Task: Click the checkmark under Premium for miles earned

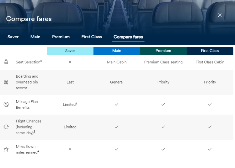Action: click(x=163, y=149)
